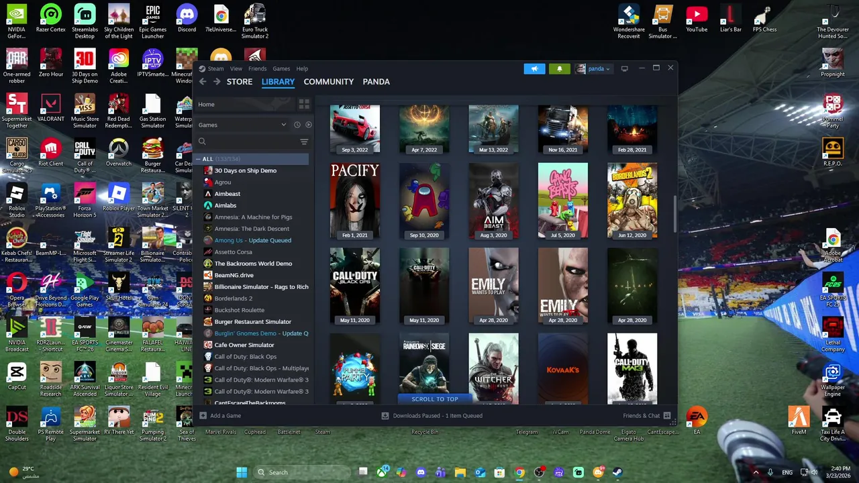Open Aim Beast cover thumbnail

click(493, 201)
